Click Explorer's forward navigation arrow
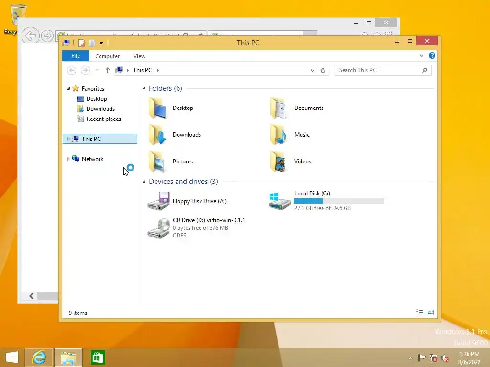This screenshot has height=367, width=490. click(85, 70)
